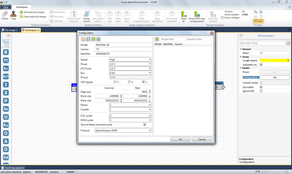The width and height of the screenshot is (292, 174).
Task: Click Add physical images
Action: coord(32,12)
